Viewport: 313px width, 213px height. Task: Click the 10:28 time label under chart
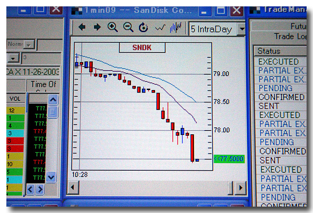[x=80, y=175]
